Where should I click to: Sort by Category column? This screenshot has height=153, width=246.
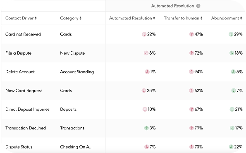pyautogui.click(x=80, y=18)
